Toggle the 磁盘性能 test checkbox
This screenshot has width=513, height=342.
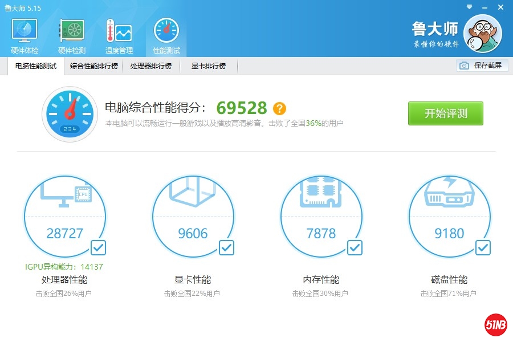click(483, 247)
